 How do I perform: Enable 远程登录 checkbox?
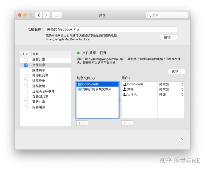coord(26,81)
